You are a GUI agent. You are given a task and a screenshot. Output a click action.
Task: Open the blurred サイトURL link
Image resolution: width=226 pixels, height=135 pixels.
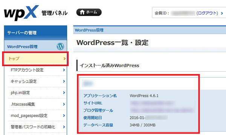152,103
